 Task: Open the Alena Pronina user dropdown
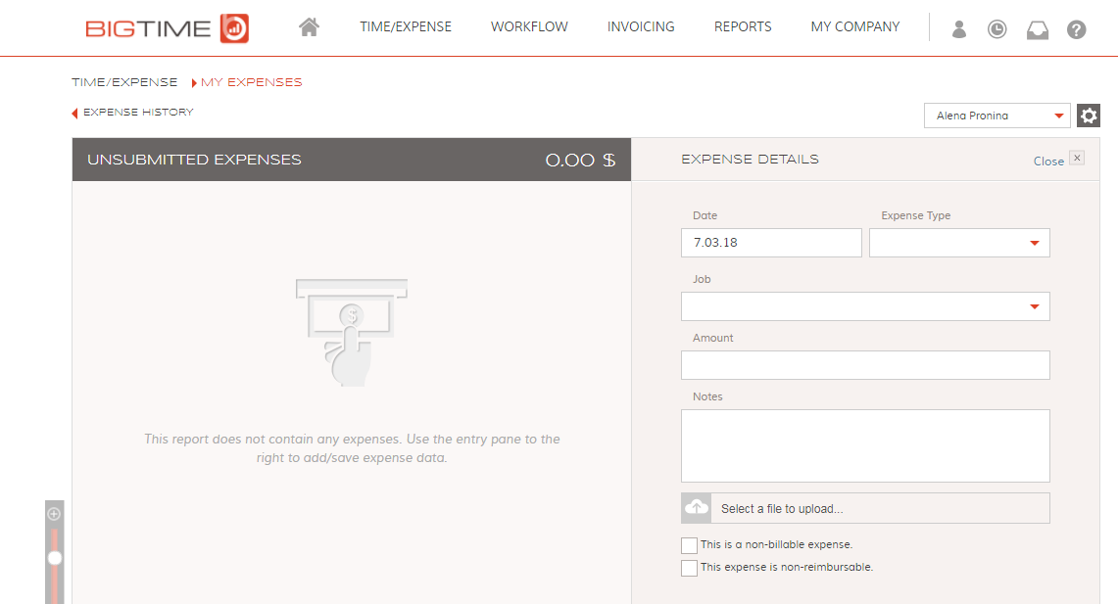click(996, 116)
